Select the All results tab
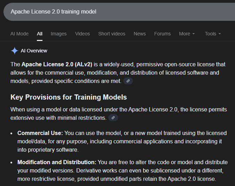Screen dimensions: 235x186 (x=40, y=34)
